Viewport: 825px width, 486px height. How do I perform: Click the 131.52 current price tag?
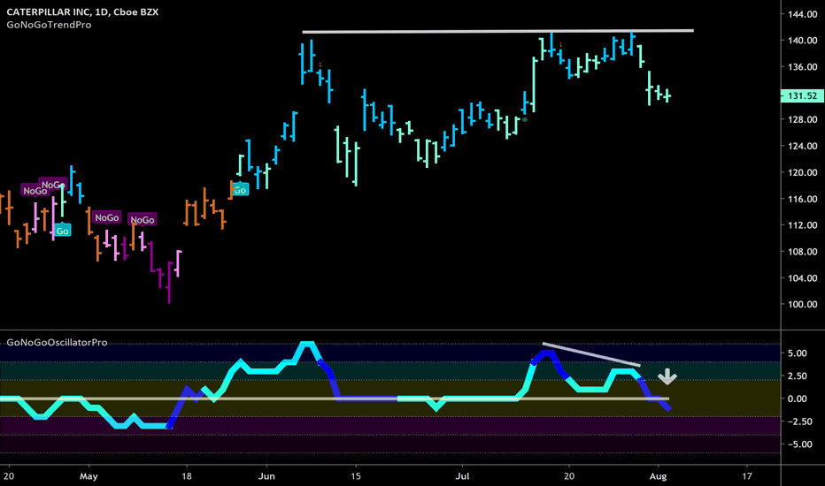pos(802,95)
